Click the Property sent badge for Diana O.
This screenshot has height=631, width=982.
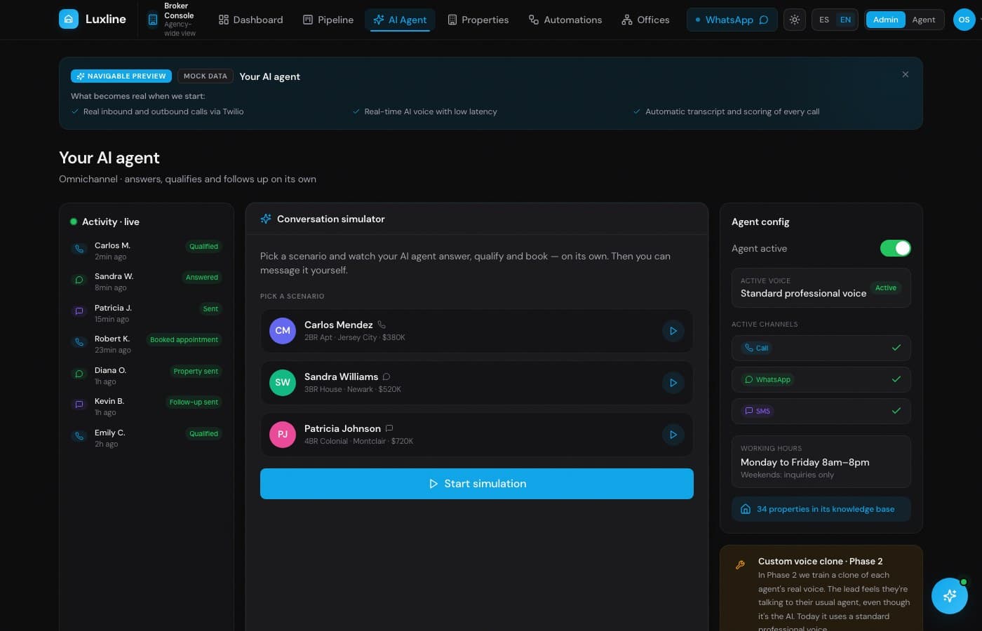pyautogui.click(x=196, y=371)
